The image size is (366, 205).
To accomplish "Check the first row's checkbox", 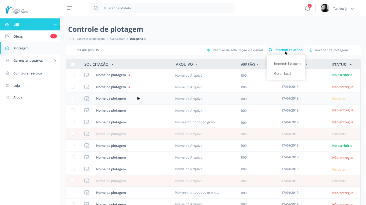I will click(x=73, y=75).
